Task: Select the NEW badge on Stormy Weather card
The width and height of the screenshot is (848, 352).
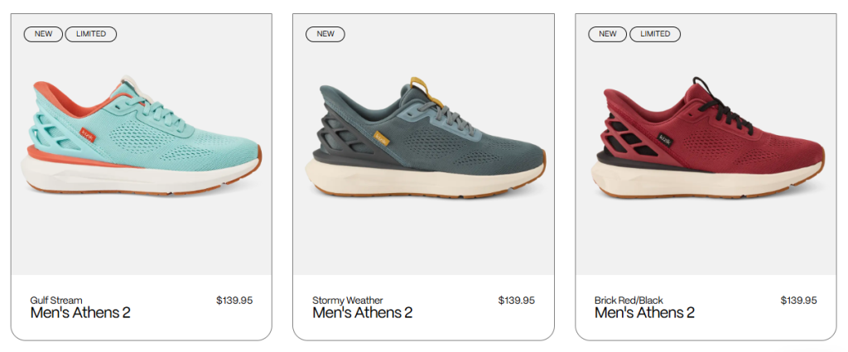Action: [x=325, y=34]
